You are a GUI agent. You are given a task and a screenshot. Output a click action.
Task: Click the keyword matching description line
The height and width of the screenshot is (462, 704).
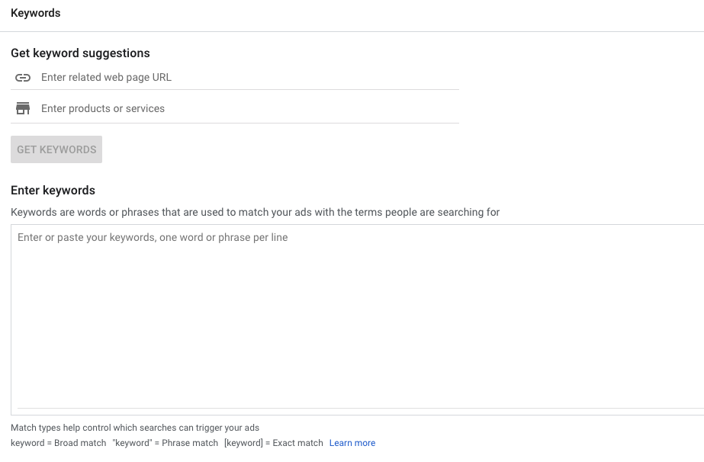(255, 212)
